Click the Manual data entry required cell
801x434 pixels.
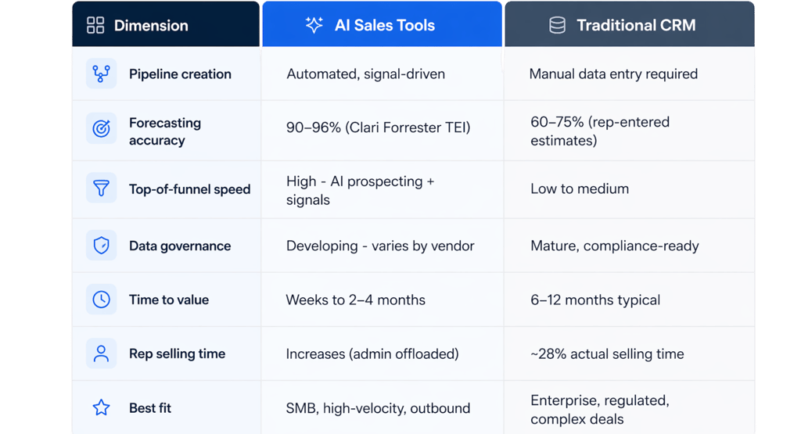coord(613,74)
